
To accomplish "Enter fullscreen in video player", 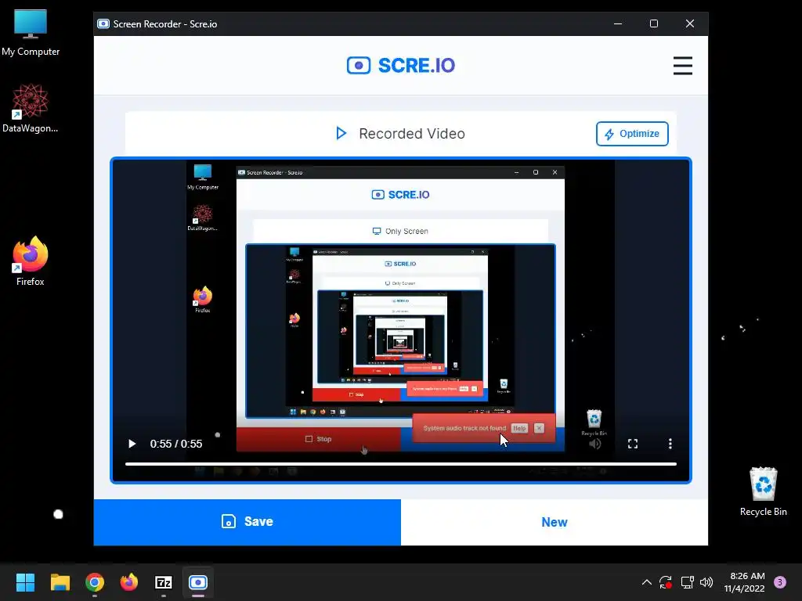I will click(x=633, y=444).
